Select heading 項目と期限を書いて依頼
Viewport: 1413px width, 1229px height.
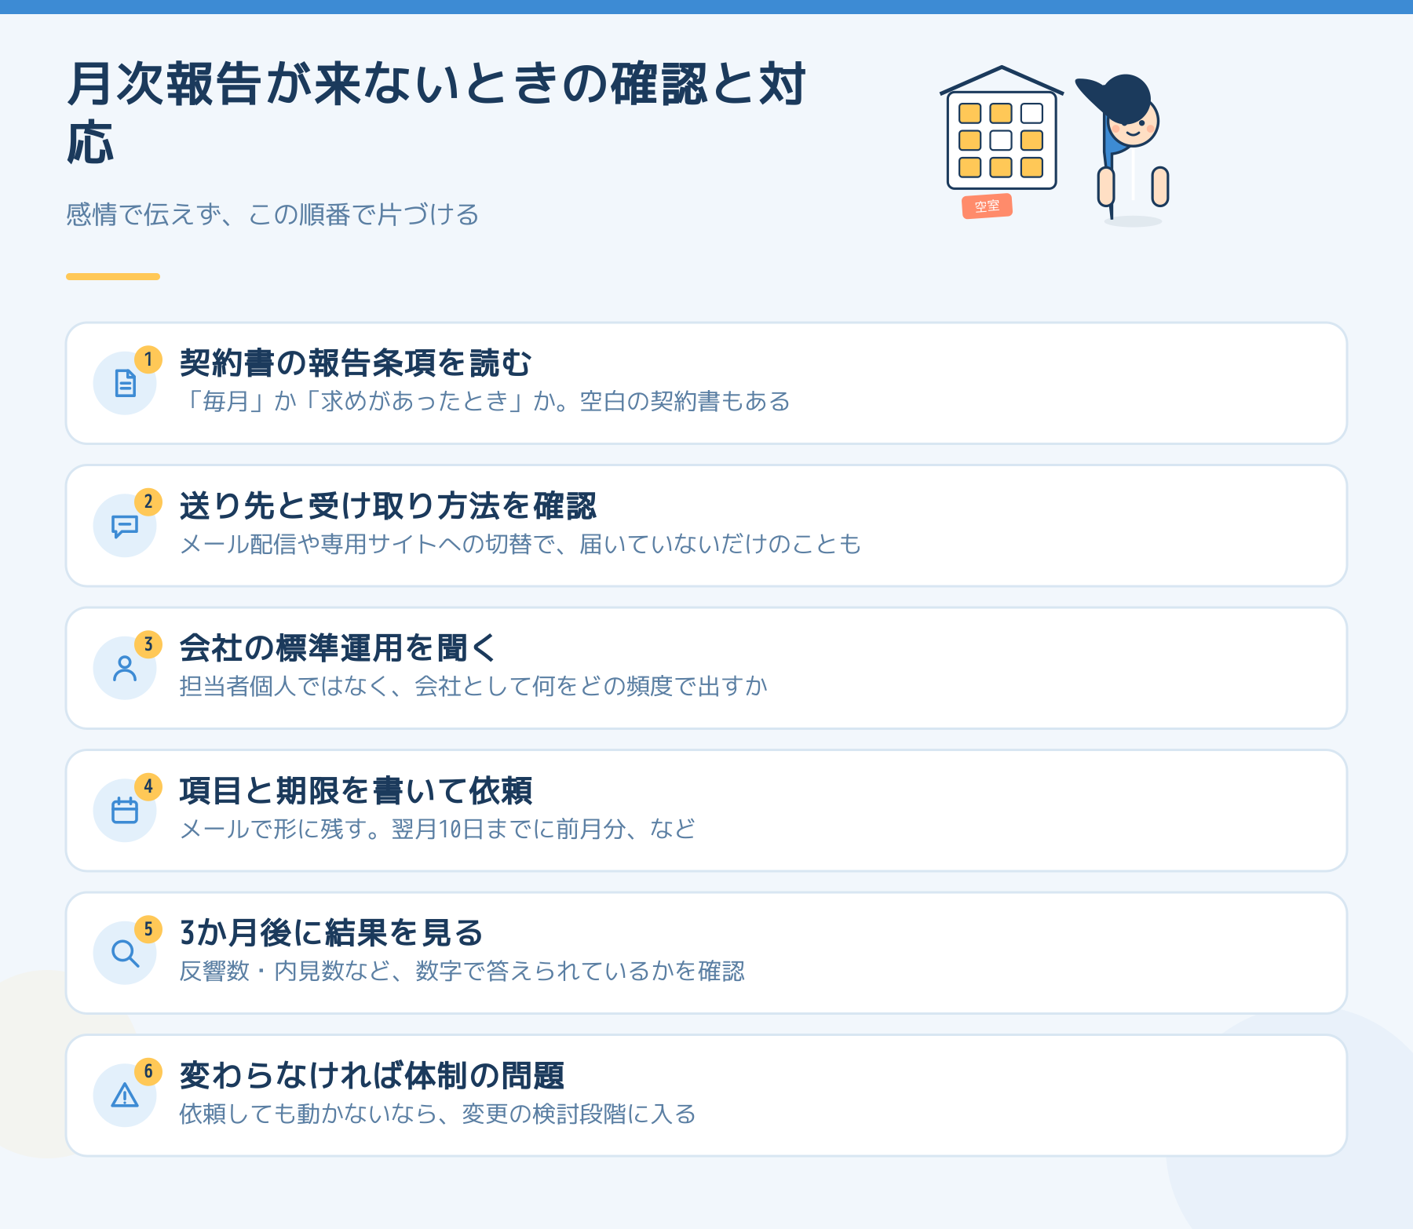point(356,790)
